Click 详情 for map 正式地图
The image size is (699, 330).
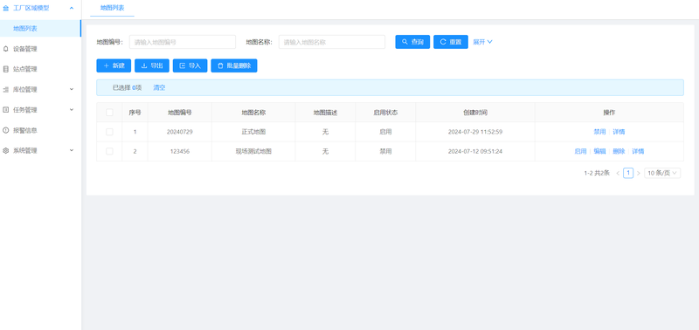point(619,132)
